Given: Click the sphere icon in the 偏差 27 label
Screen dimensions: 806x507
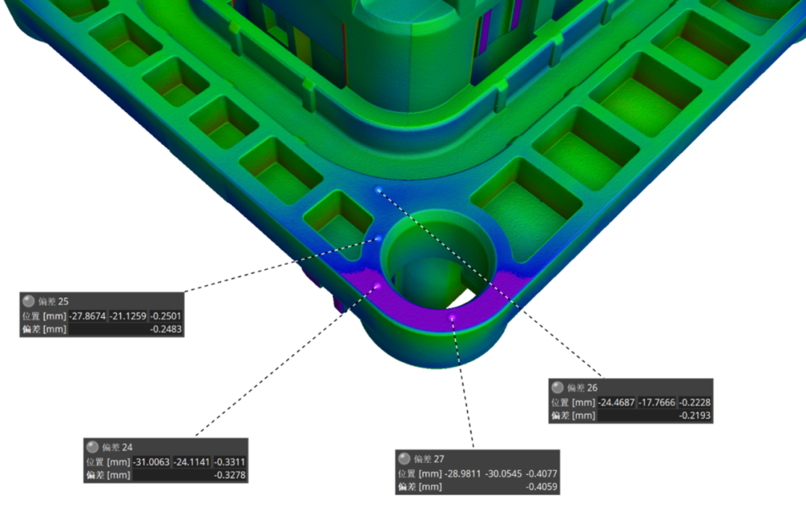Looking at the screenshot, I should pyautogui.click(x=404, y=458).
